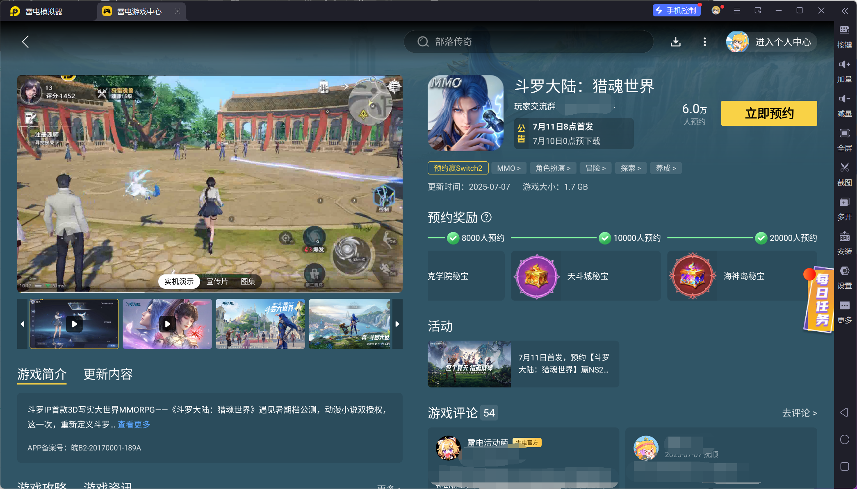Click the 海神岛秘宝 reward chest icon
Viewport: 857px width, 489px height.
(x=693, y=276)
